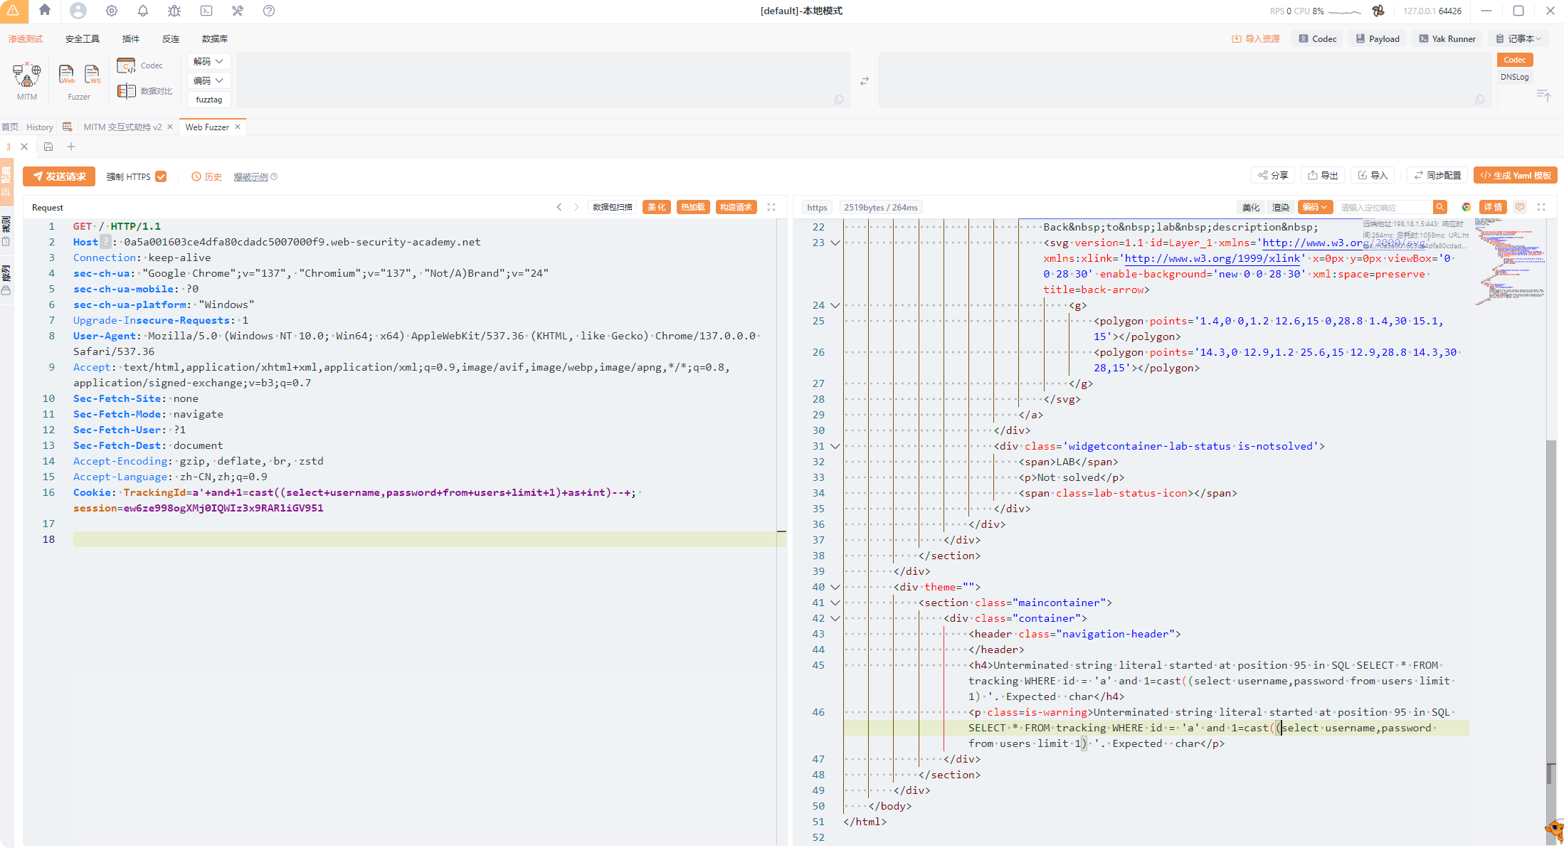
Task: Click the orange search icon in response bar
Action: tap(1440, 207)
